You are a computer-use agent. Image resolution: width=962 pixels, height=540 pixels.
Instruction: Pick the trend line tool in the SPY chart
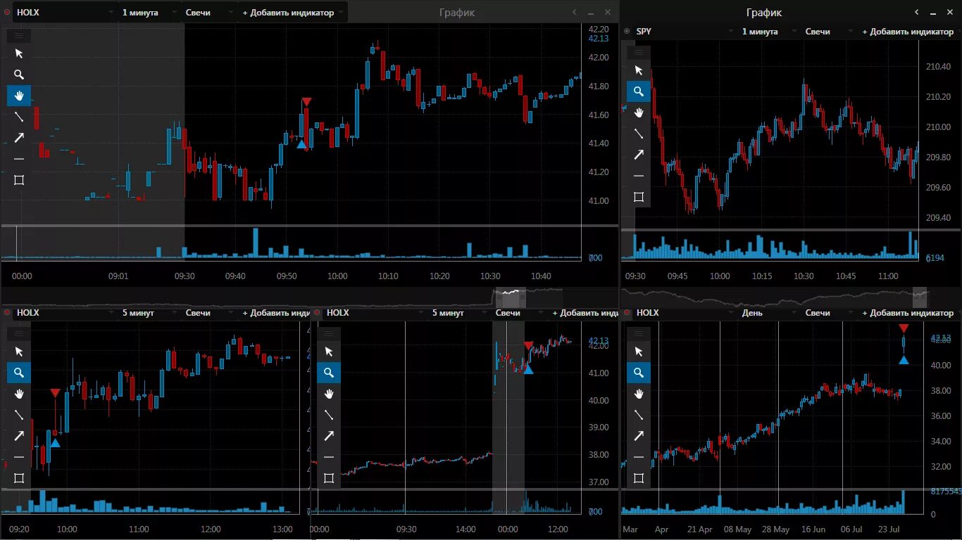point(639,134)
